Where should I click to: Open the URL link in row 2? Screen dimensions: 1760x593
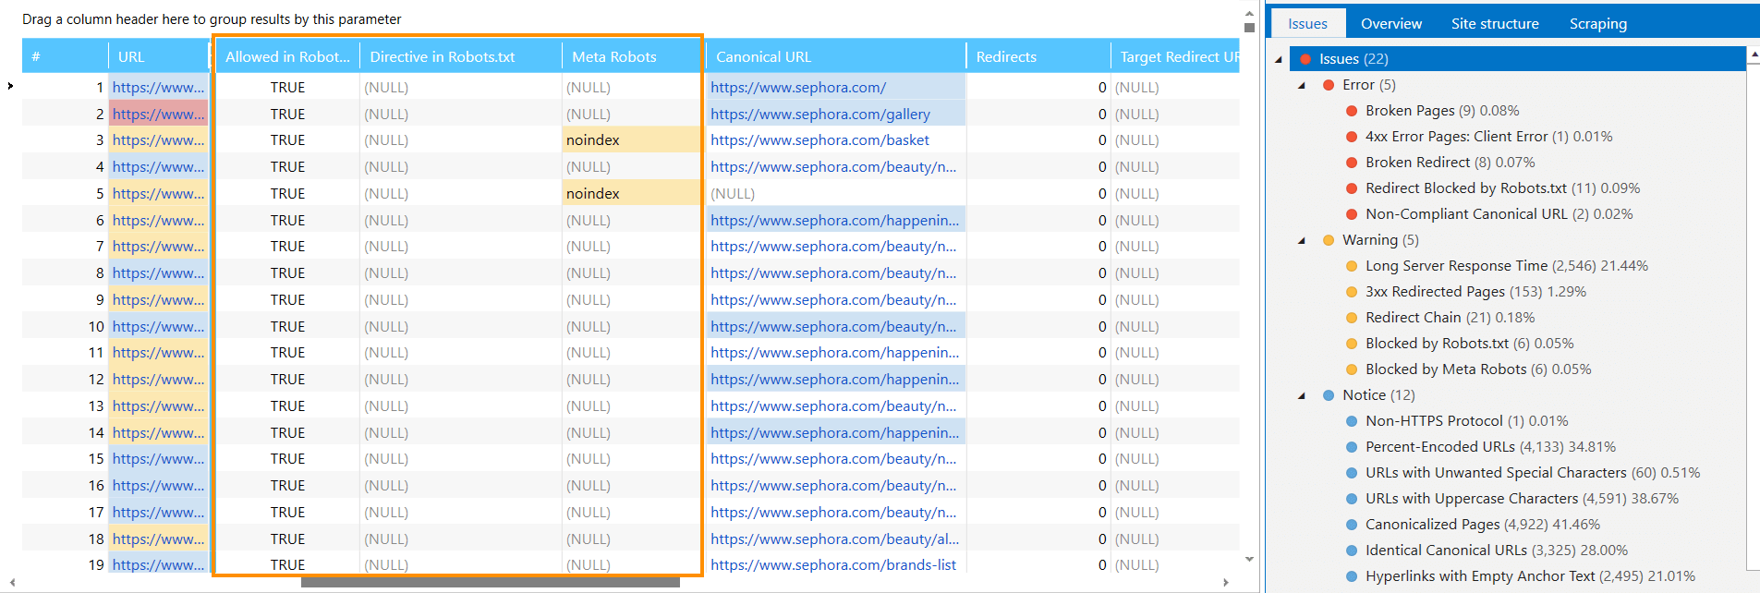159,115
